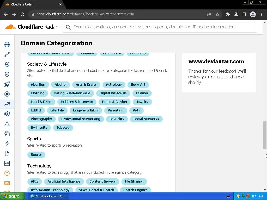267x200 pixels.
Task: Choose the Sports category tag
Action: [x=36, y=155]
